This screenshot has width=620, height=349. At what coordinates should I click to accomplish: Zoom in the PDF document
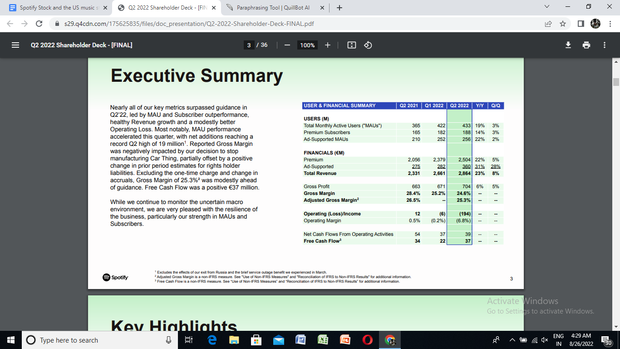pos(328,45)
